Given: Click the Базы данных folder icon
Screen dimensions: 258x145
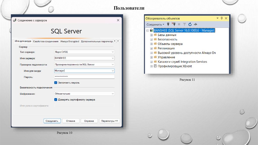Looking at the screenshot, I should coord(155,35).
